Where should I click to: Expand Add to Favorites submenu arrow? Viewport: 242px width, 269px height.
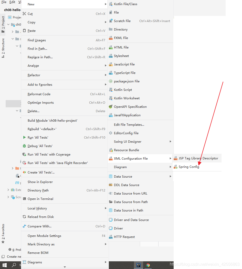106,84
